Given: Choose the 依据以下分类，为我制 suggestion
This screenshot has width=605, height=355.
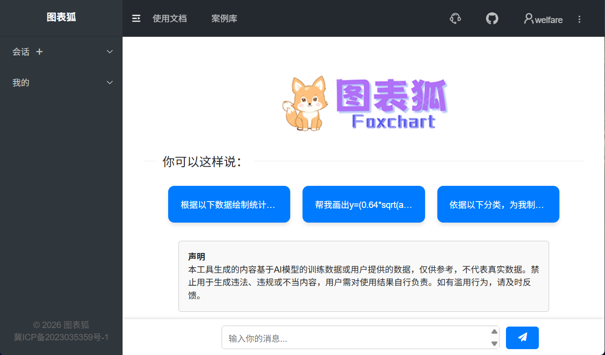Looking at the screenshot, I should pyautogui.click(x=498, y=204).
